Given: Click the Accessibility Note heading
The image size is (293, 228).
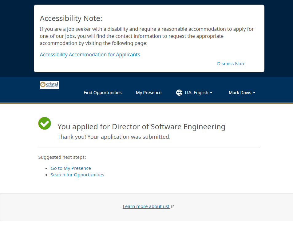Looking at the screenshot, I should pyautogui.click(x=71, y=18).
